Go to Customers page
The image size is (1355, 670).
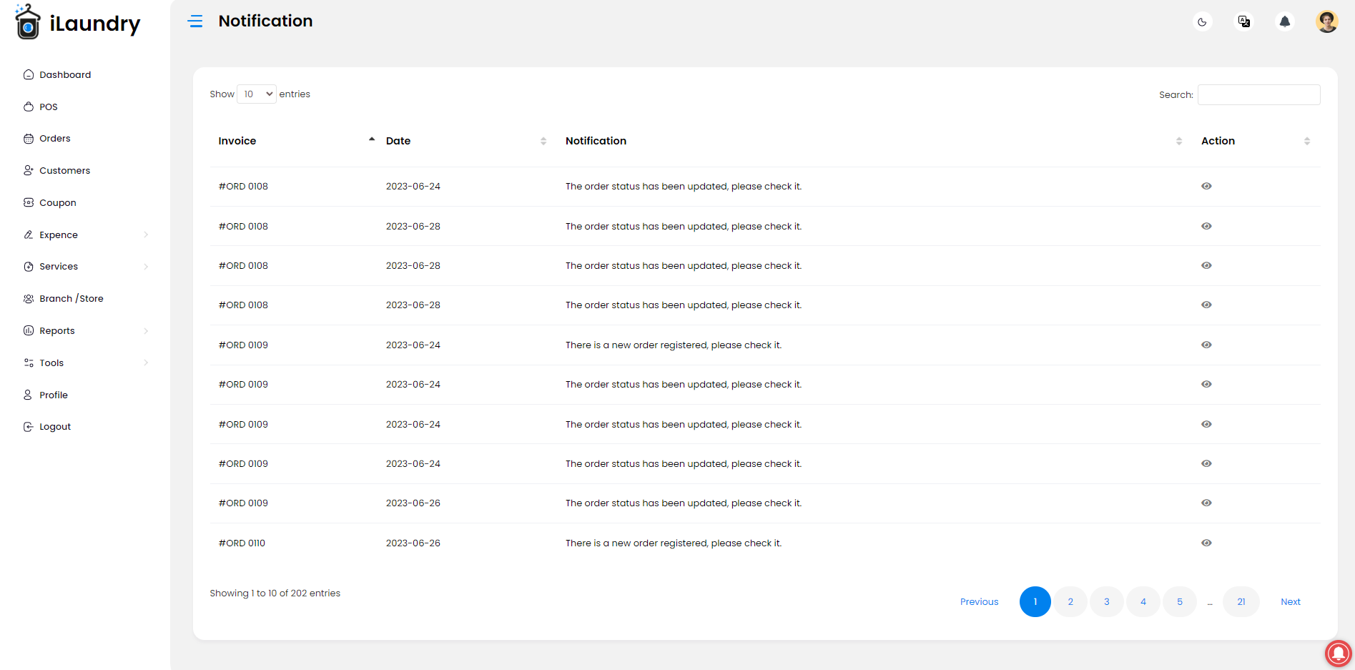tap(64, 170)
